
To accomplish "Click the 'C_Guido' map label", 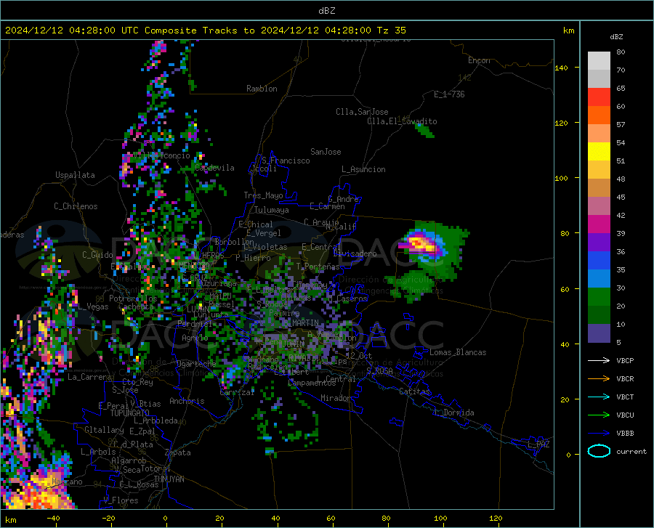I will (x=97, y=255).
